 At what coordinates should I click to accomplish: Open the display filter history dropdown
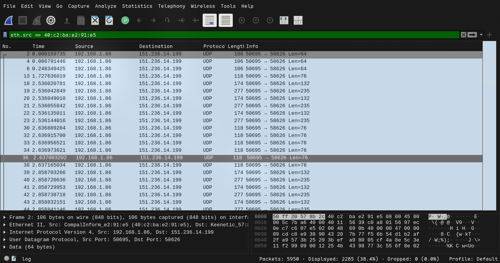(481, 35)
